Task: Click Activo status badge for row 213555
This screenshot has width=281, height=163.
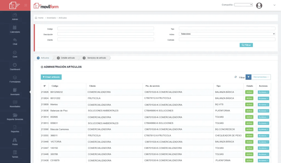Action: [249, 136]
